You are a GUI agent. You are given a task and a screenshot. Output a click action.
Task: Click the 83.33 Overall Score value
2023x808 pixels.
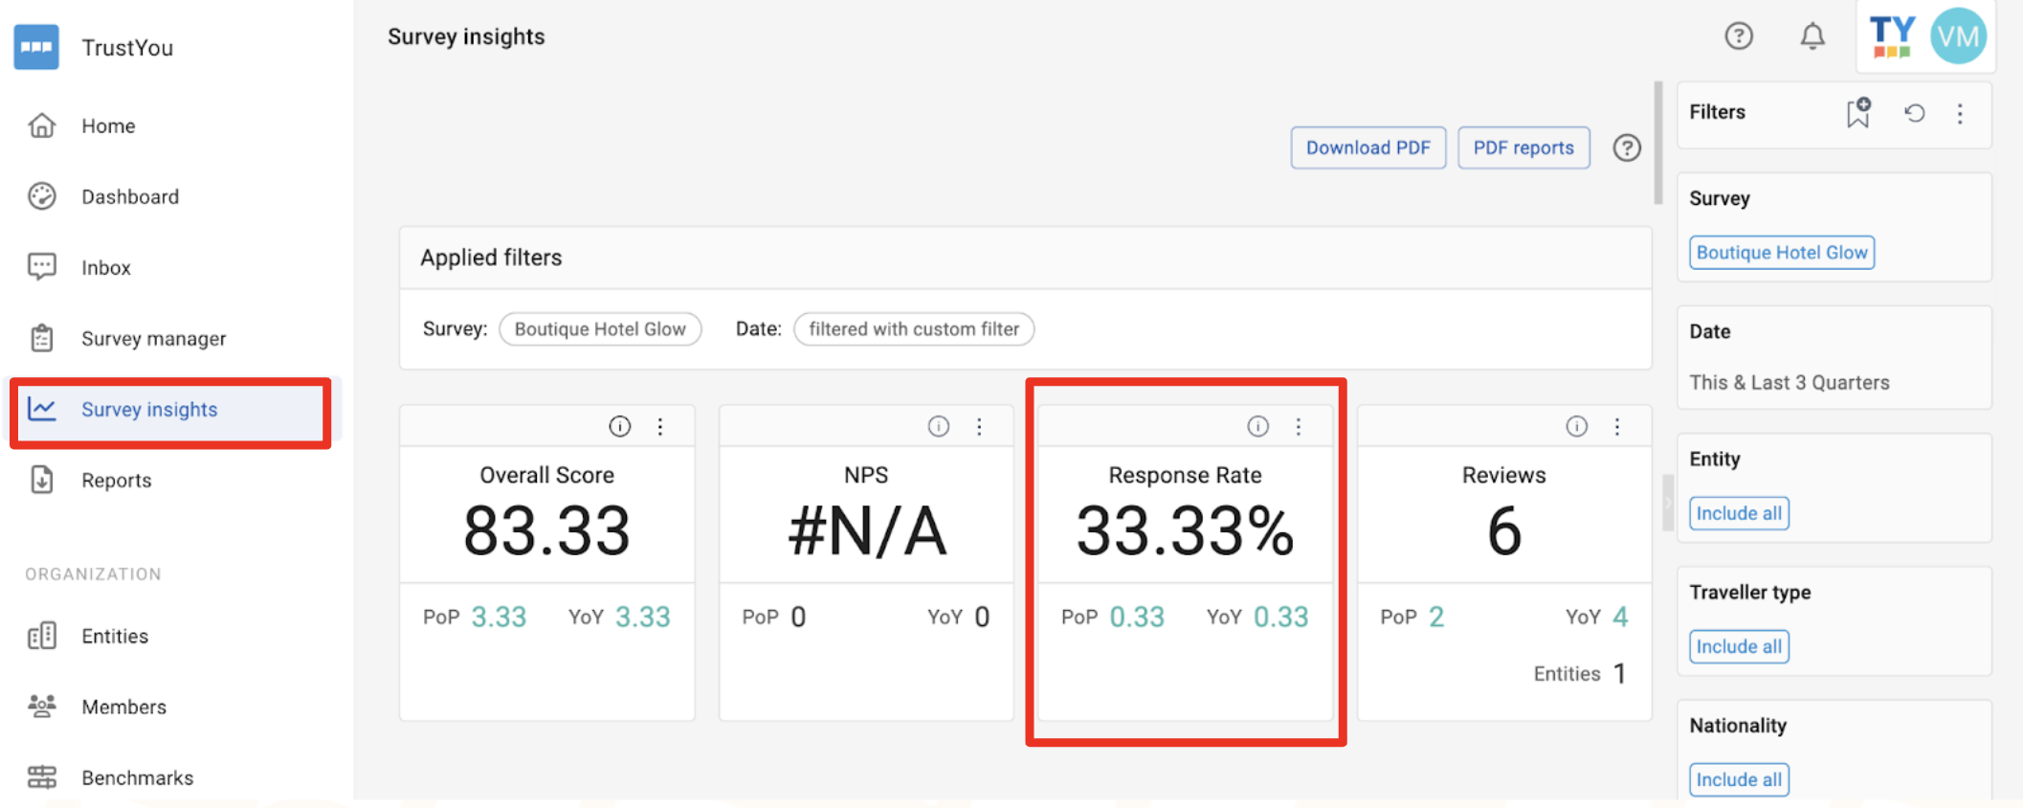[x=546, y=530]
